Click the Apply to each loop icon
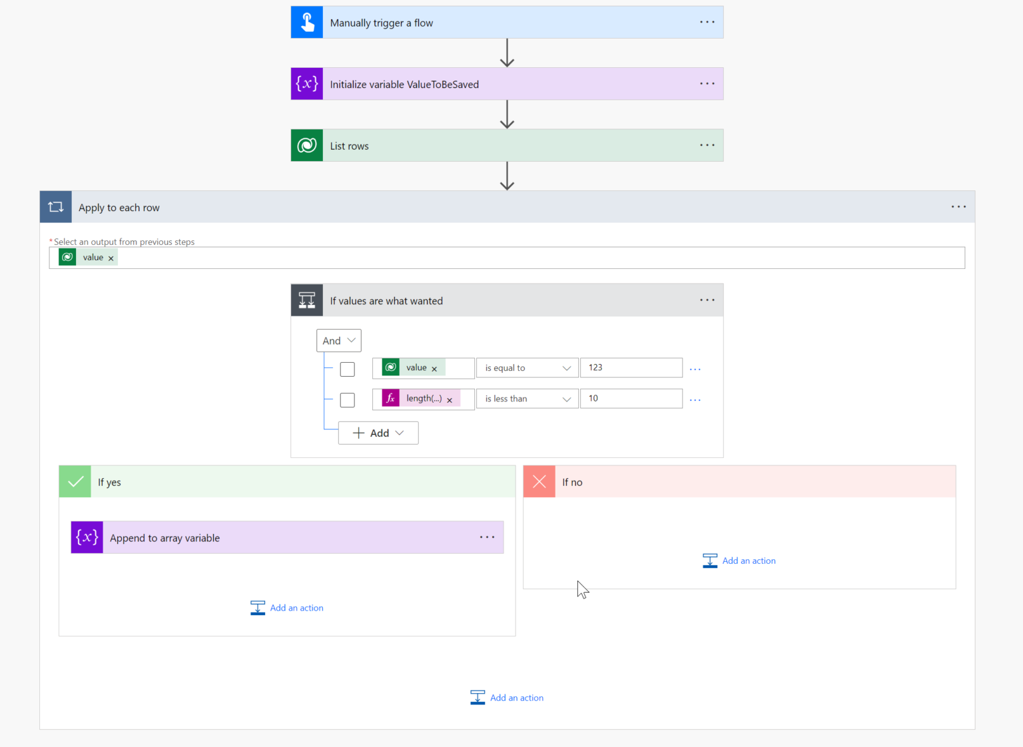Viewport: 1023px width, 747px height. click(x=55, y=206)
